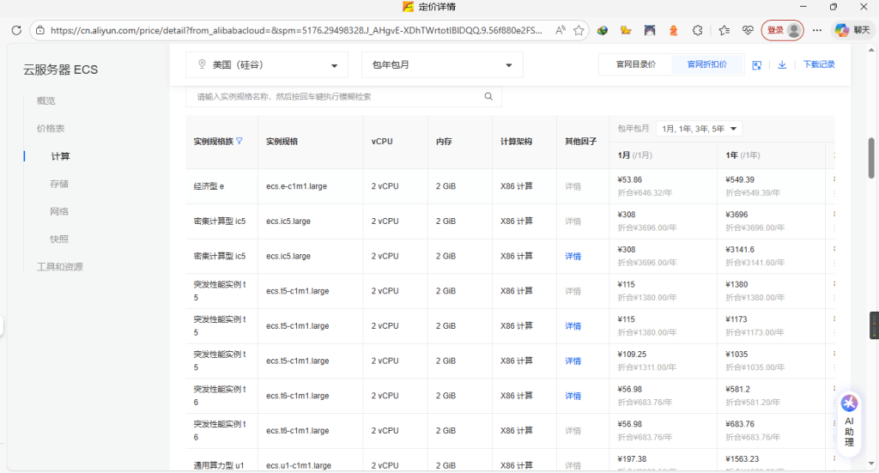
Task: Add page to favorites with star icon
Action: (x=579, y=30)
